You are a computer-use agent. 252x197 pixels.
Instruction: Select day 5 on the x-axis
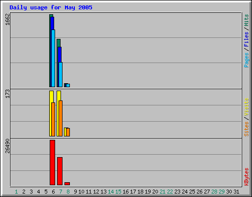point(46,192)
